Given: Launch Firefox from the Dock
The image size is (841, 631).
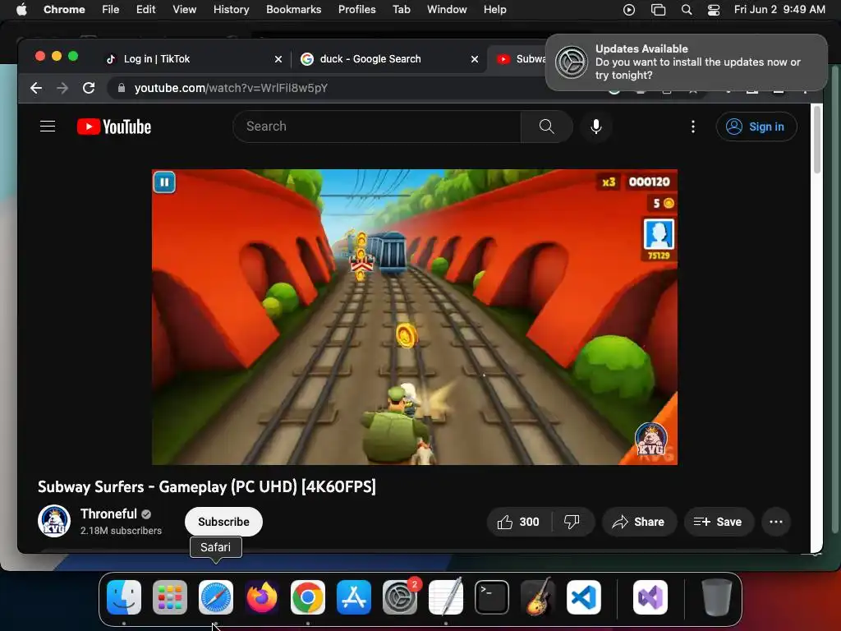Looking at the screenshot, I should 262,597.
